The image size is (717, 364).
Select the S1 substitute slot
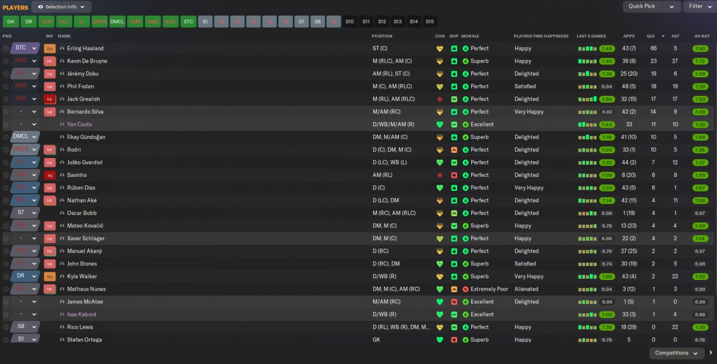tap(206, 22)
